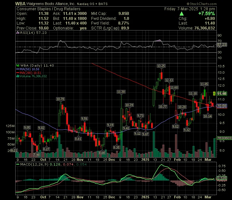The image size is (232, 200).
Task: Click the 10.77 low price label
Action: (x=163, y=106)
